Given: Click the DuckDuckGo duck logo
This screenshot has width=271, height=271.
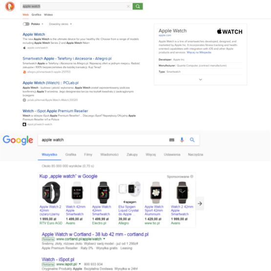Looking at the screenshot, I should (x=10, y=6).
